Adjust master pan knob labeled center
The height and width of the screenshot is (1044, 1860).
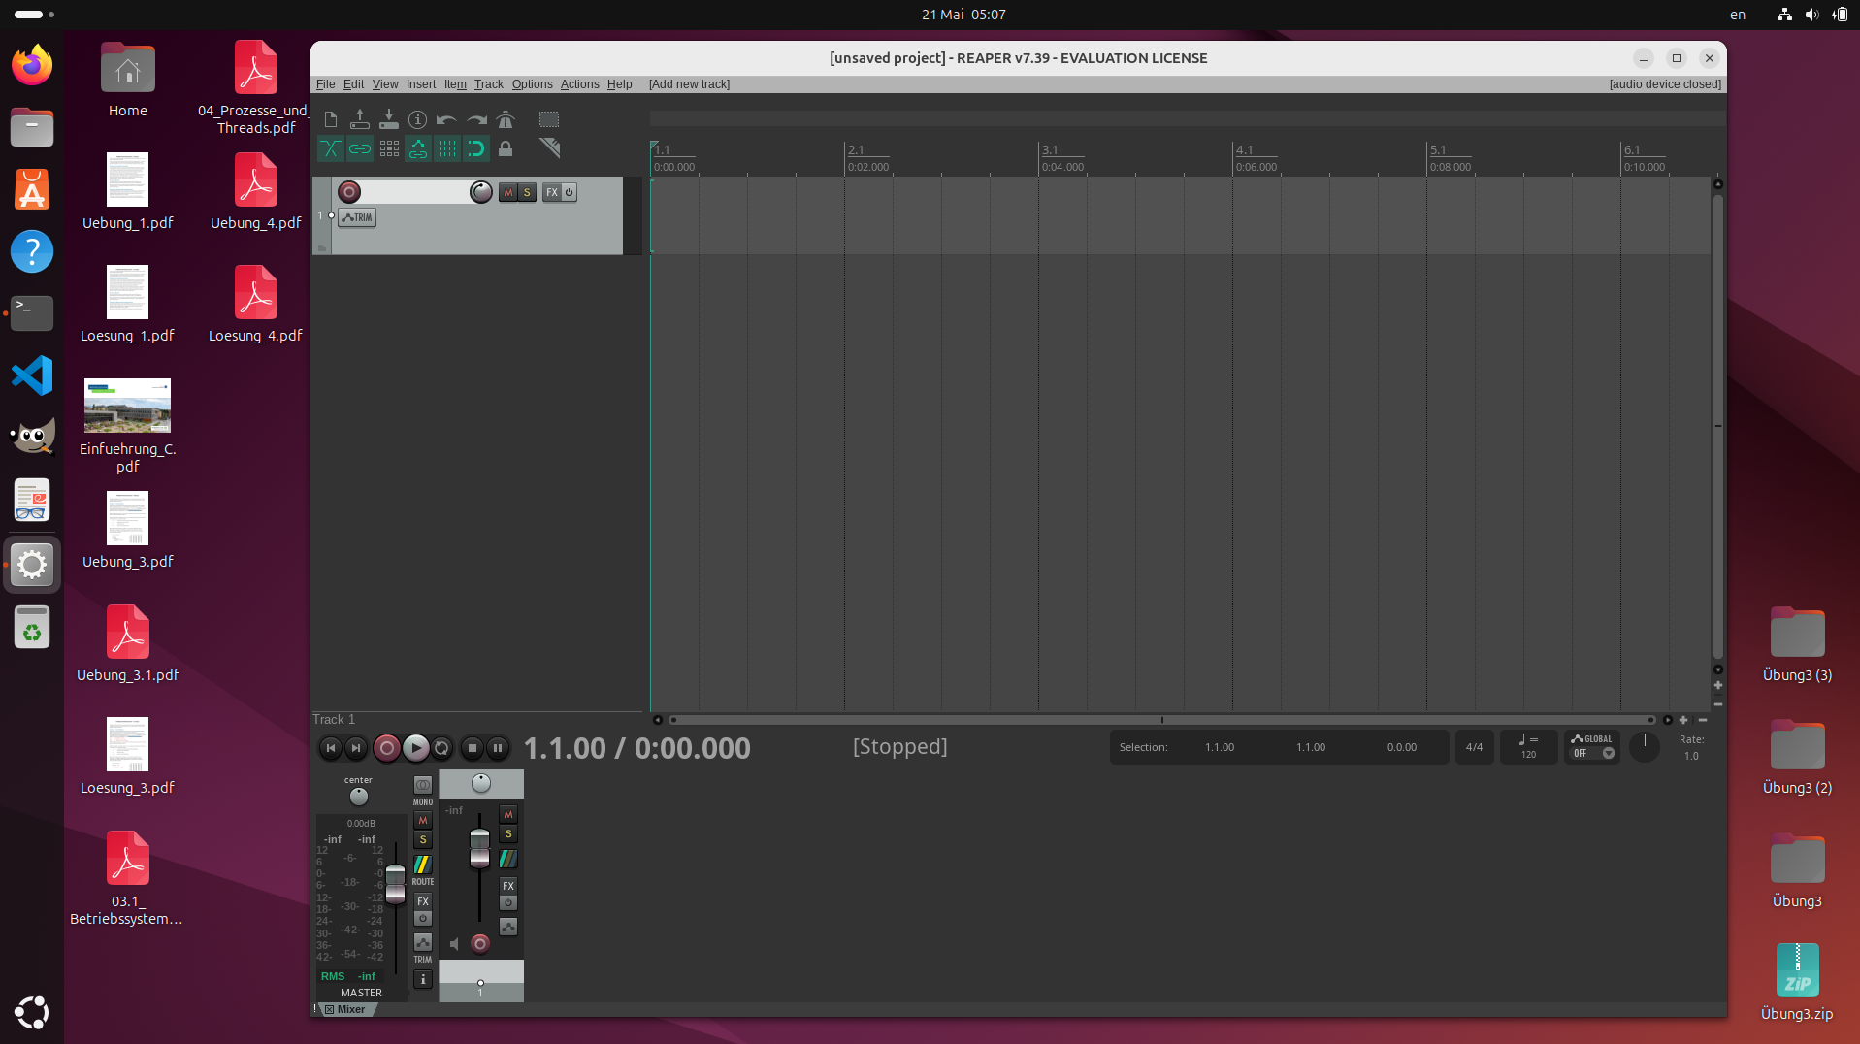pos(359,797)
